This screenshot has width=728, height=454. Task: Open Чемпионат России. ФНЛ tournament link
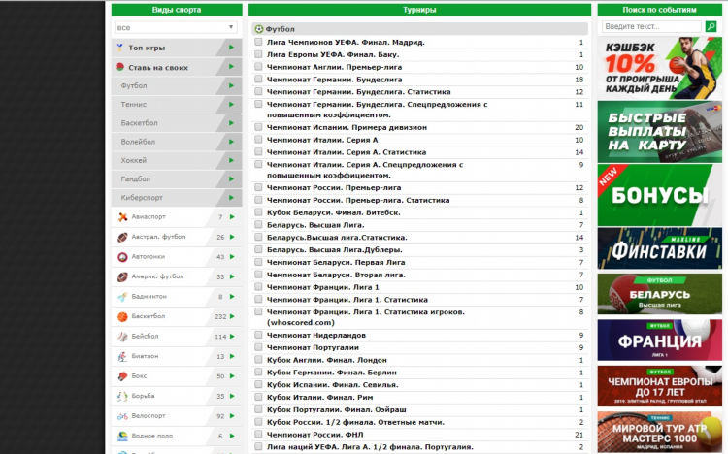coord(314,435)
